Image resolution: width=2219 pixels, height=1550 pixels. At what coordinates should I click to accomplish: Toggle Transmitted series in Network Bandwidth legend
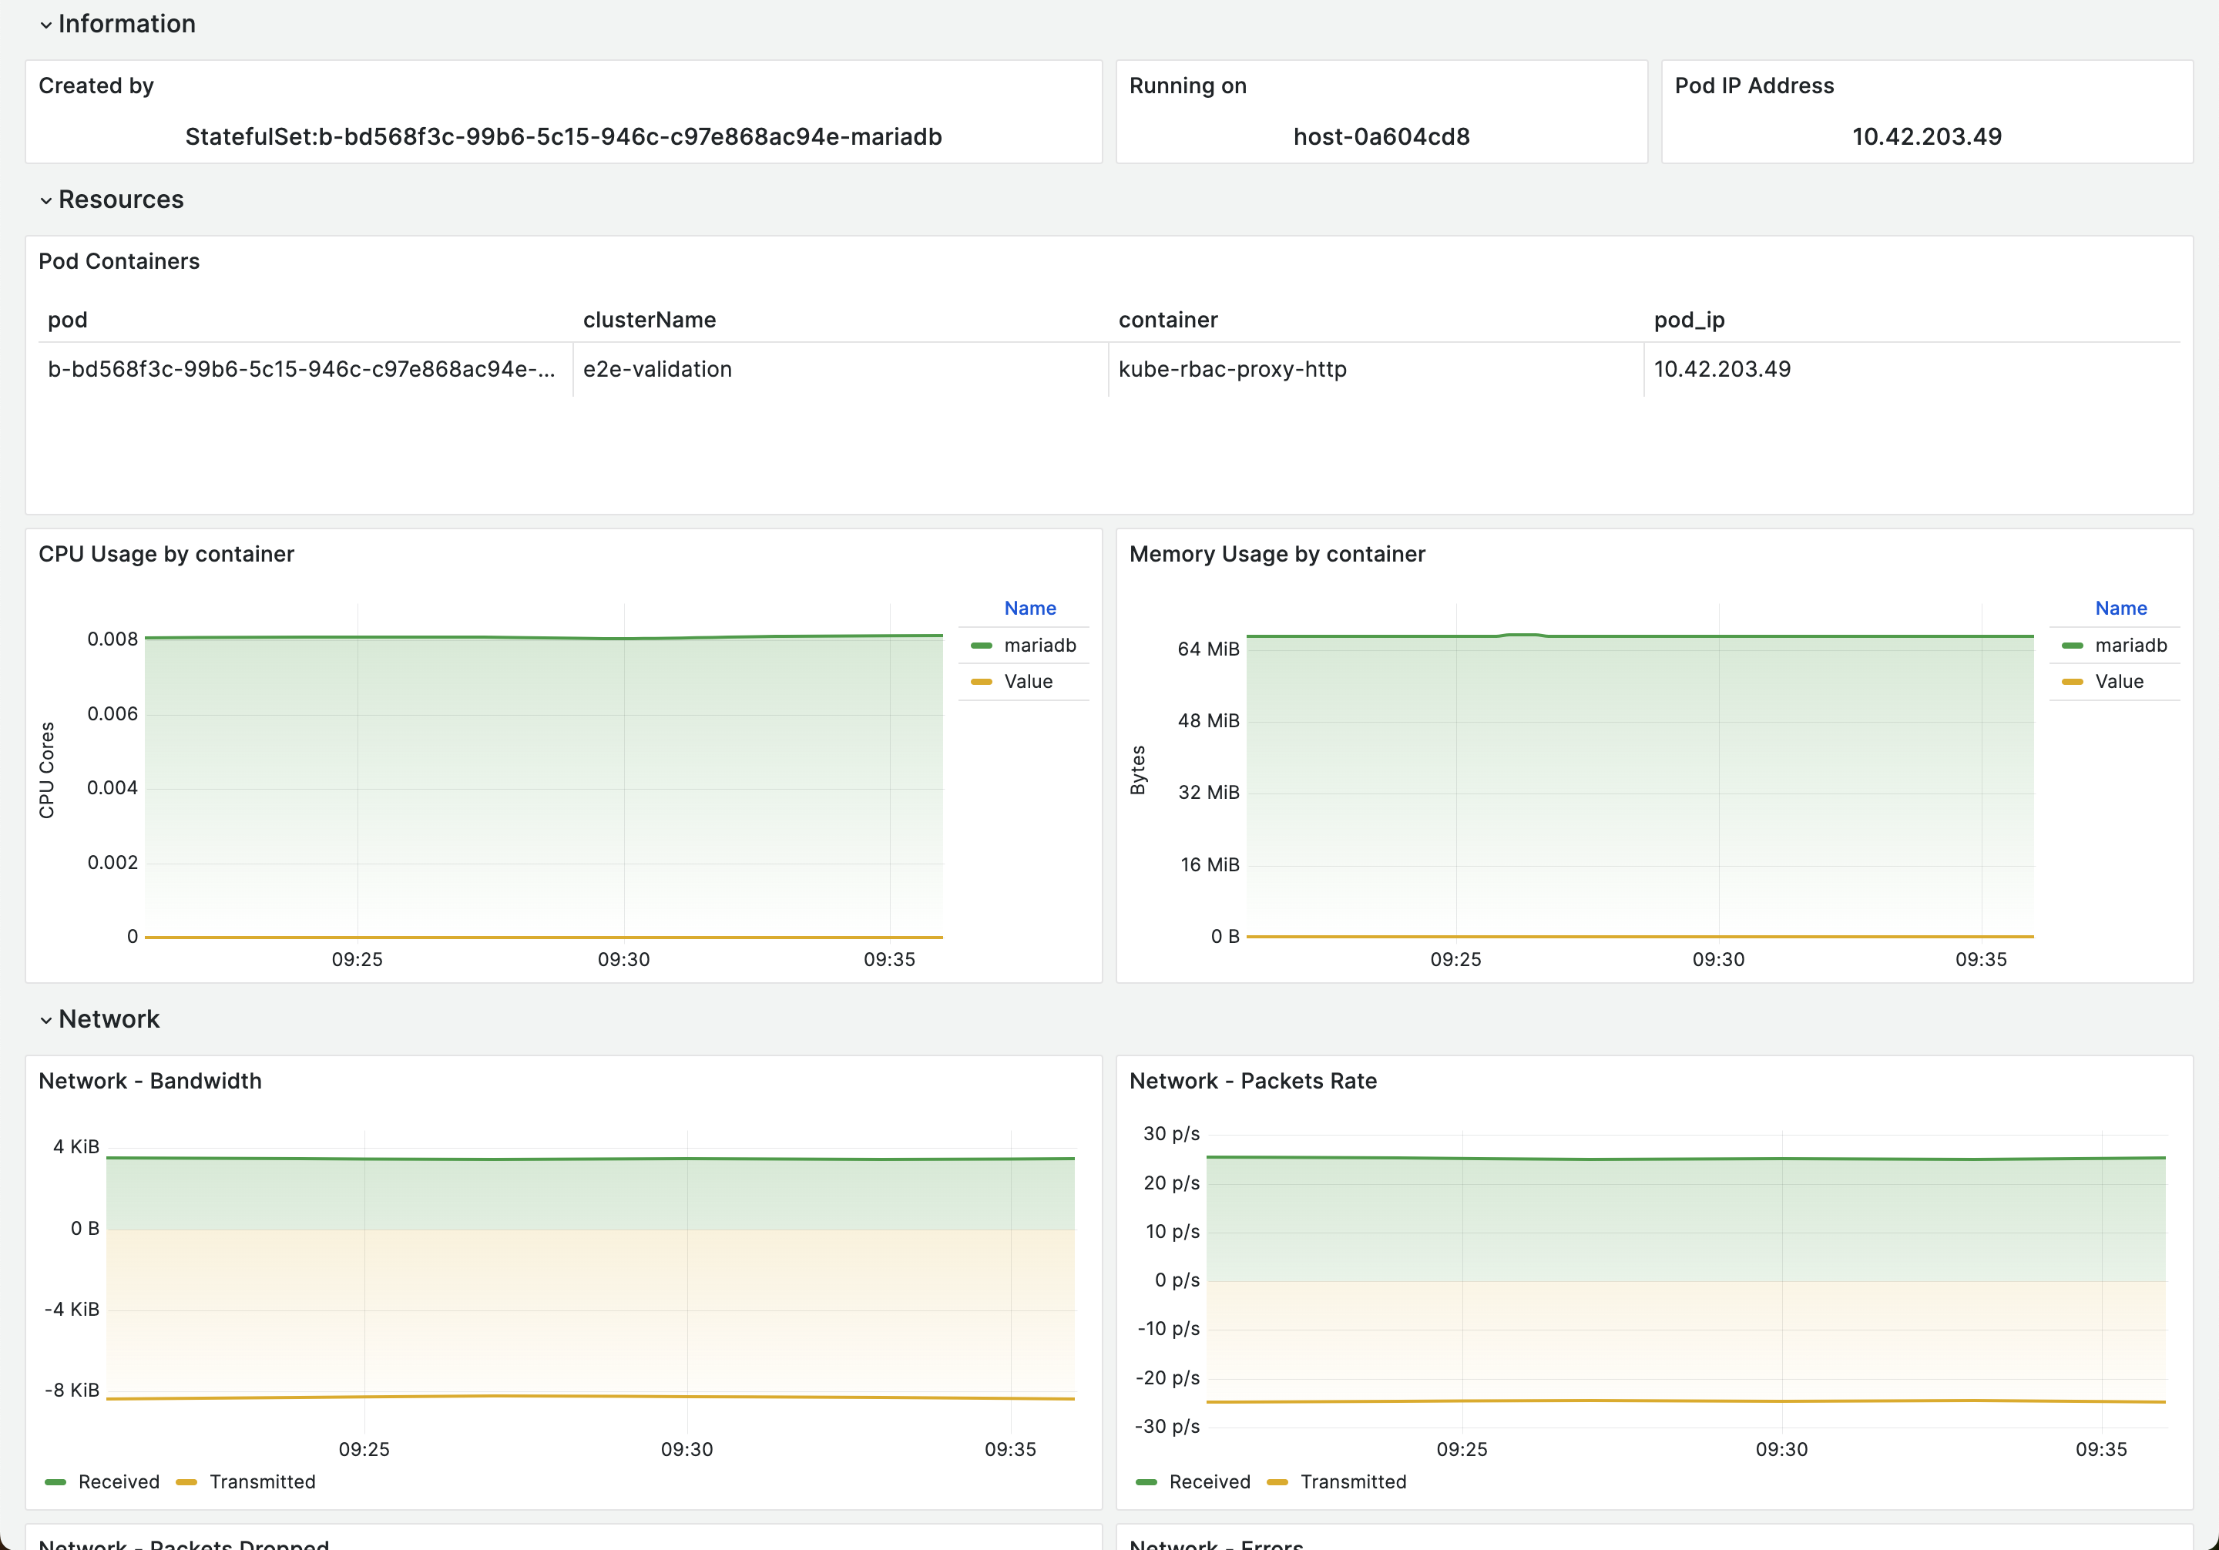[262, 1482]
